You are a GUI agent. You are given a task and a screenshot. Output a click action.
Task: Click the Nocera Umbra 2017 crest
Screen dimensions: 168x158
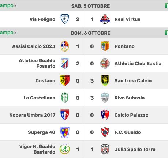pyautogui.click(x=65, y=115)
